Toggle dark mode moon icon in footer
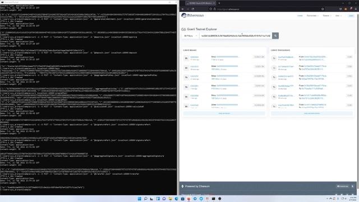This screenshot has width=359, height=202. tap(353, 186)
